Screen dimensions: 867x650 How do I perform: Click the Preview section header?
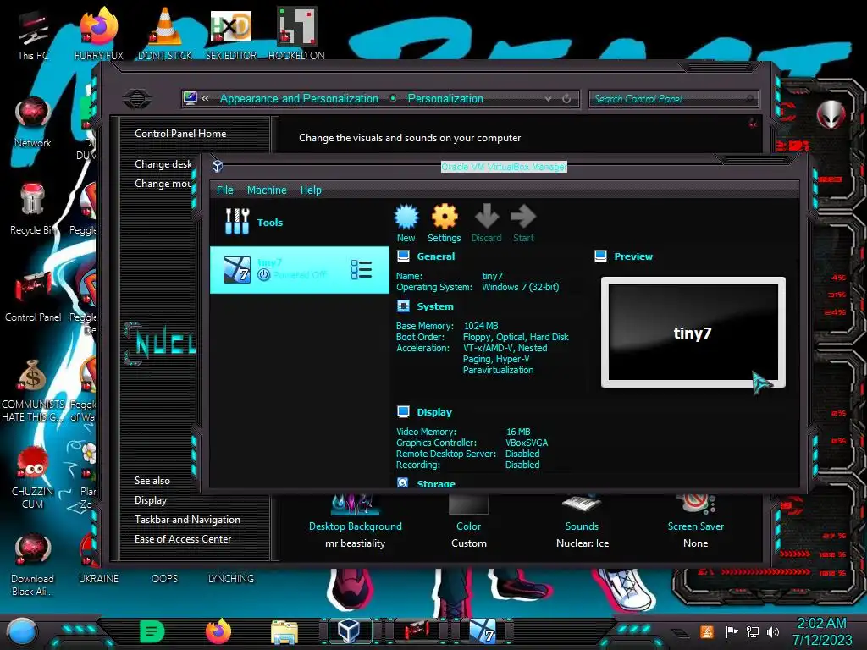pos(633,256)
